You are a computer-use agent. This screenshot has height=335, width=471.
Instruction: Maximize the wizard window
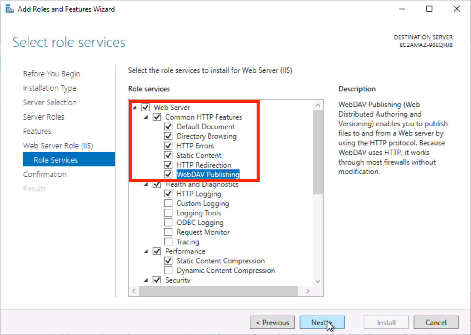tap(429, 9)
